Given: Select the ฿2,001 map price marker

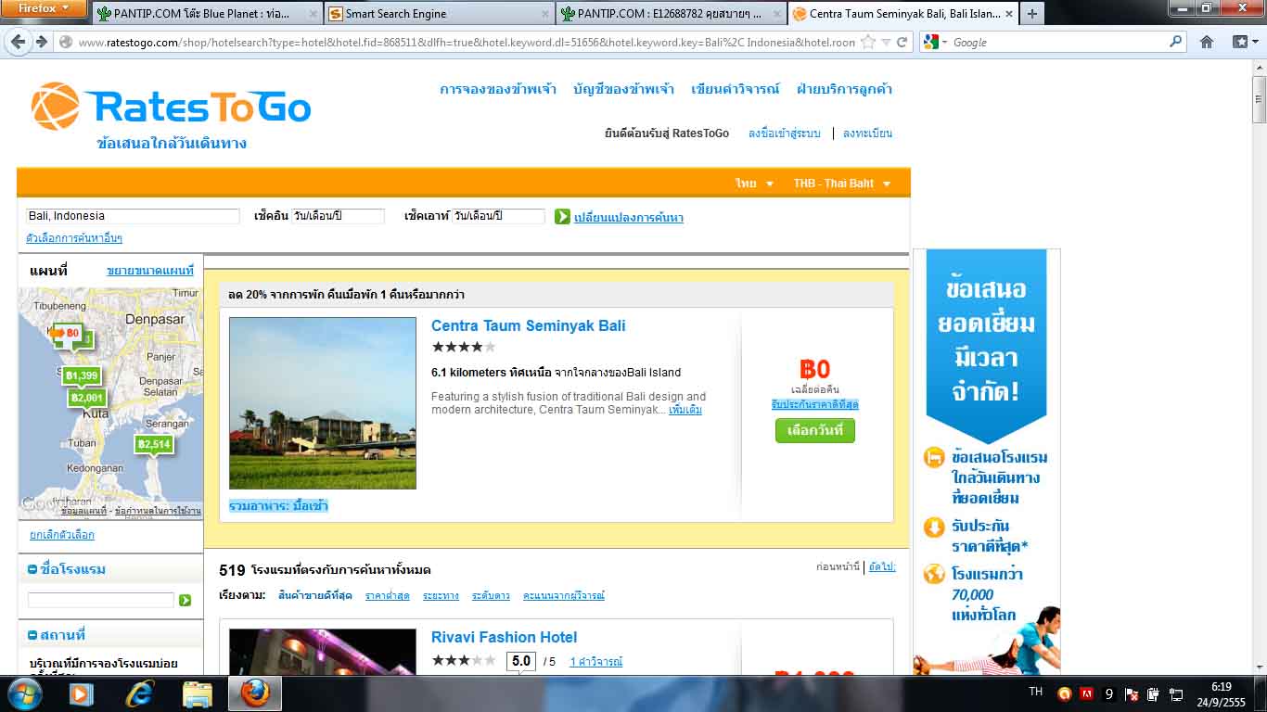Looking at the screenshot, I should (88, 398).
